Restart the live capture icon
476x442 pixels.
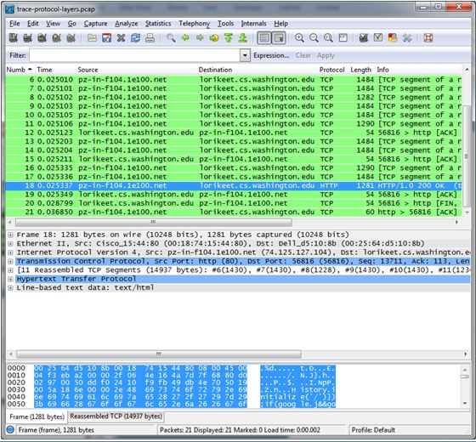(71, 38)
